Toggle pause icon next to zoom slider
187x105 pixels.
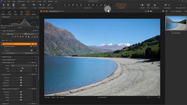[167, 11]
